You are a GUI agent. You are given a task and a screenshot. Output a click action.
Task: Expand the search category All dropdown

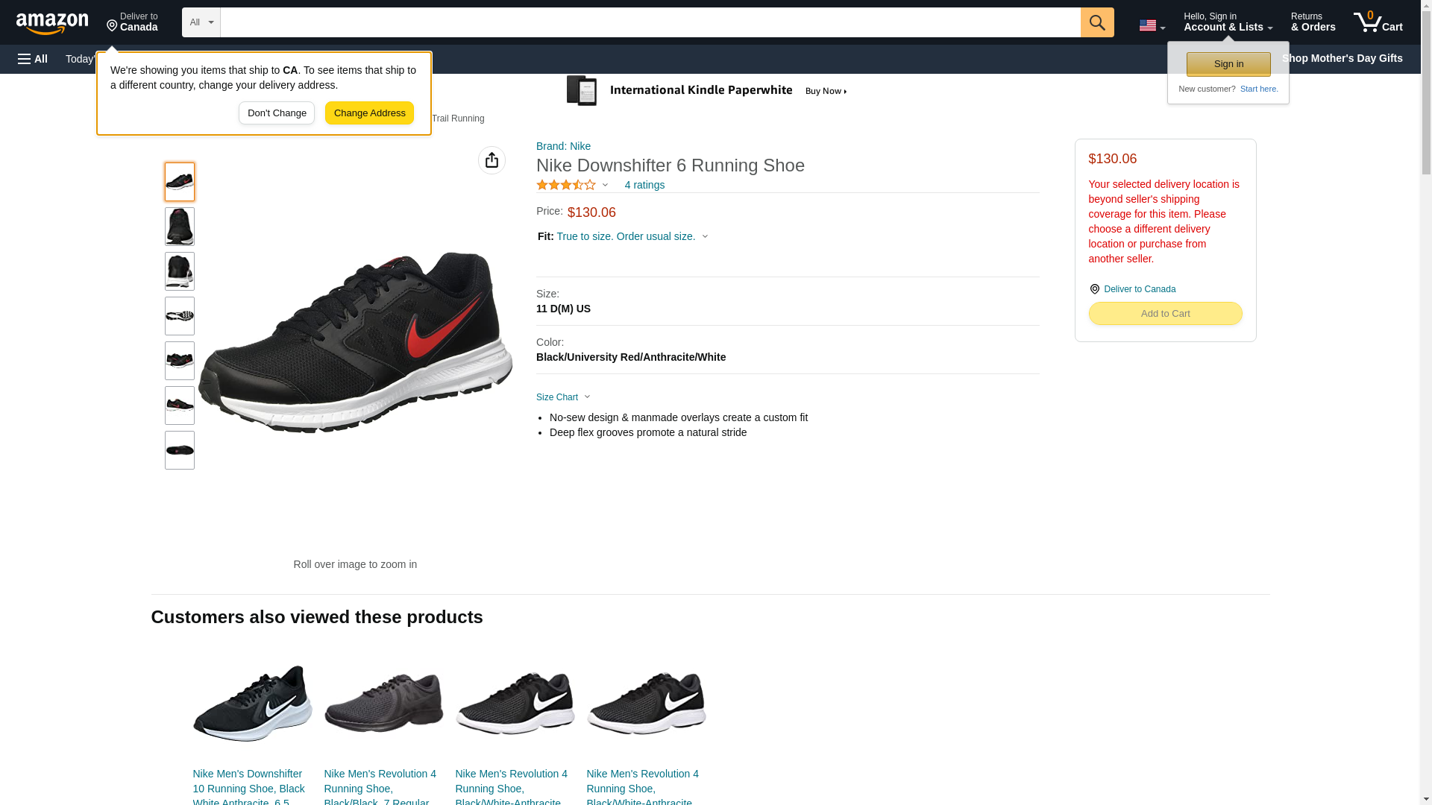click(x=201, y=22)
